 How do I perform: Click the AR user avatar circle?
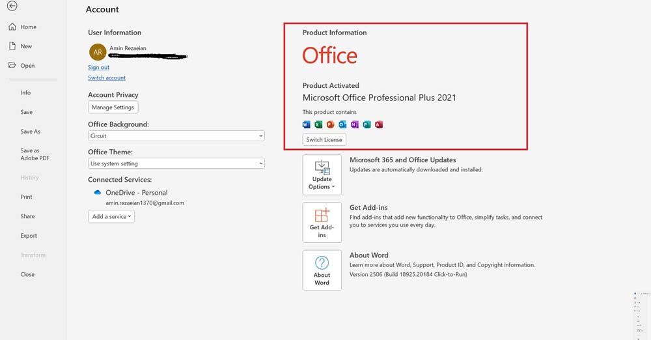click(98, 52)
